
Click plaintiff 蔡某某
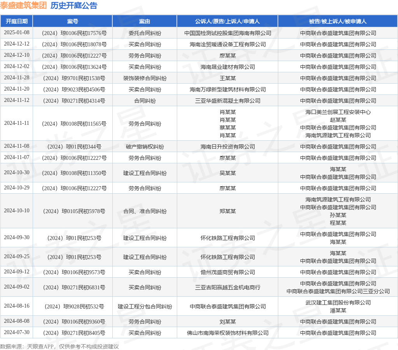[228, 128]
